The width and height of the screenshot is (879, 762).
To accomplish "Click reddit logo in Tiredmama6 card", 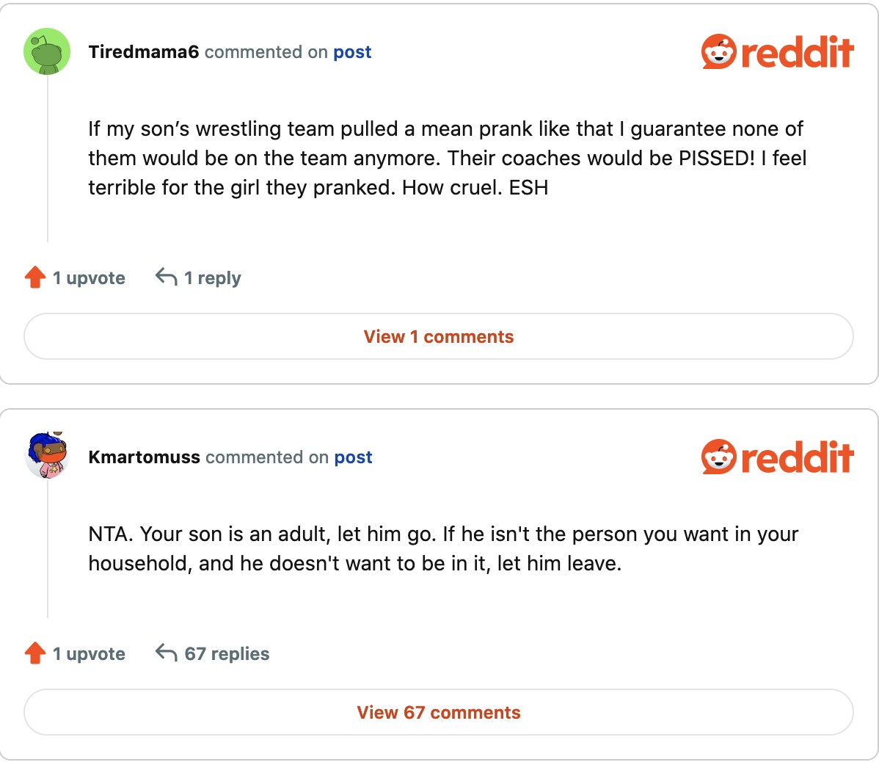I will [x=777, y=52].
